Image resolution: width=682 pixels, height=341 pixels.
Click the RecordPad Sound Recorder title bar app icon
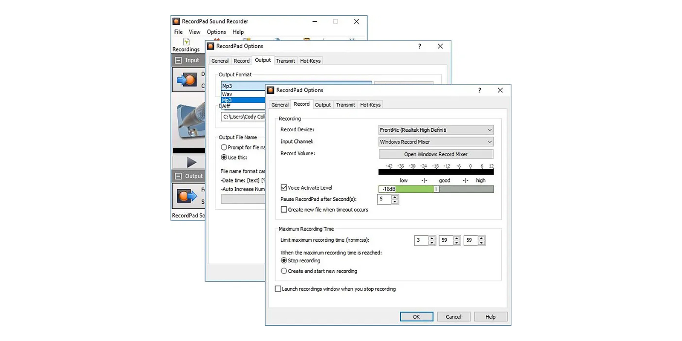tap(176, 21)
